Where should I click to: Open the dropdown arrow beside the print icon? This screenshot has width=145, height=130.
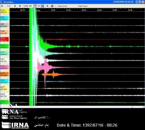55,6
